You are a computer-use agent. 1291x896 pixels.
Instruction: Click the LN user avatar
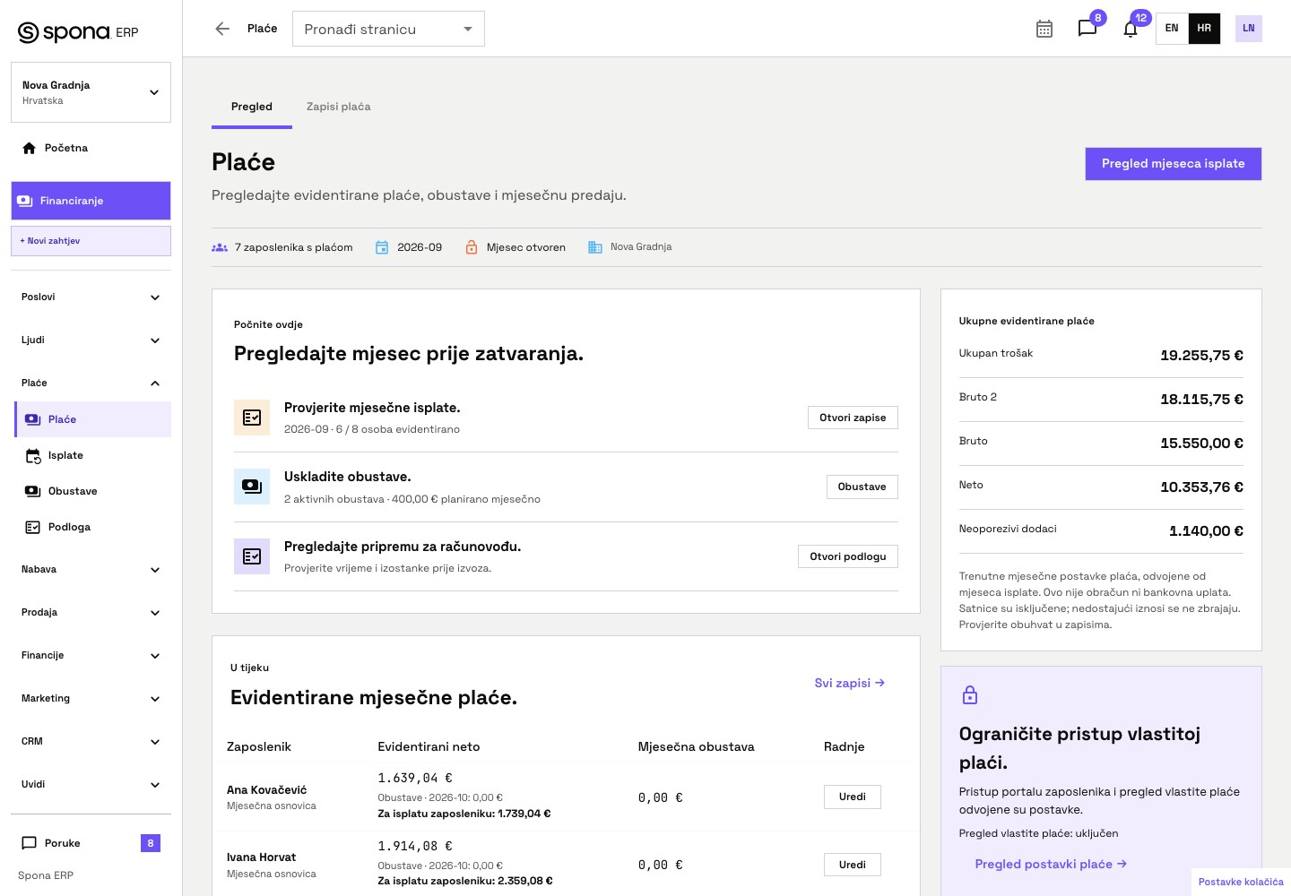[x=1249, y=29]
